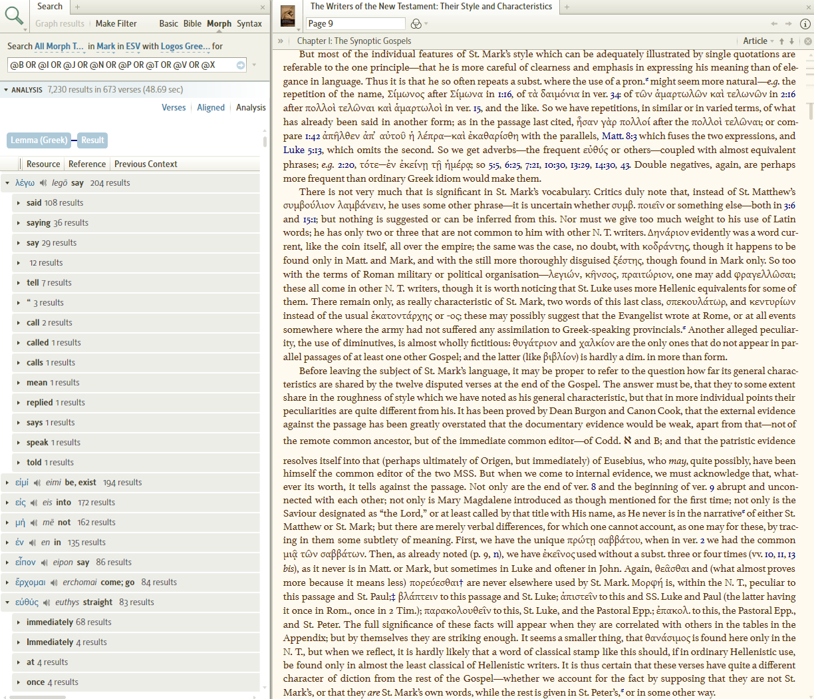Close the locator bar with the x icon
The width and height of the screenshot is (814, 699).
[807, 41]
